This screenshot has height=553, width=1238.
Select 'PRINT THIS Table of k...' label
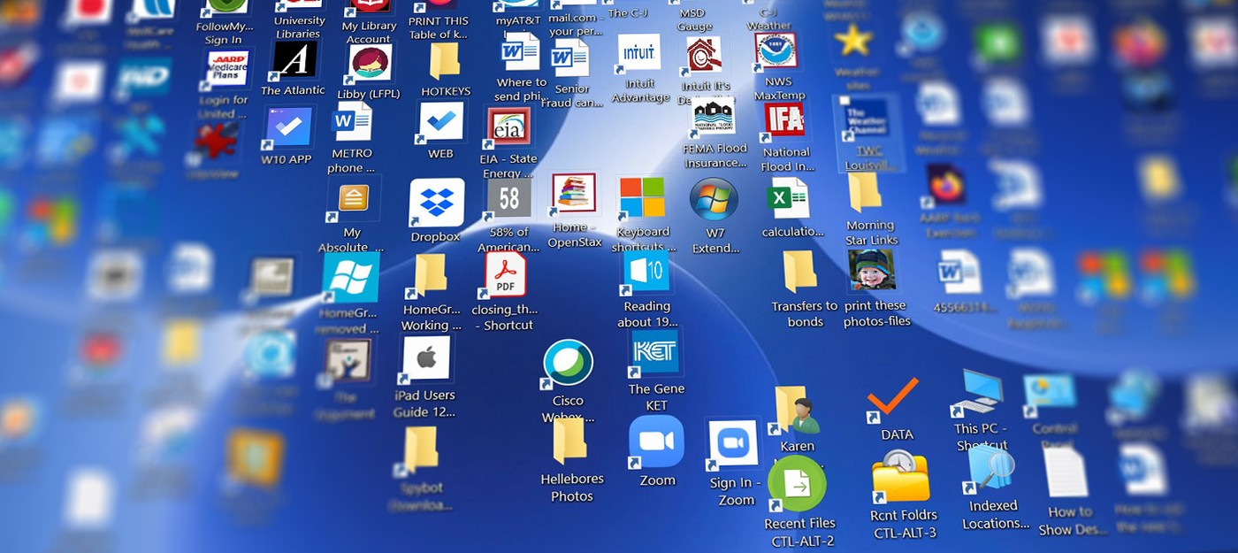point(439,28)
